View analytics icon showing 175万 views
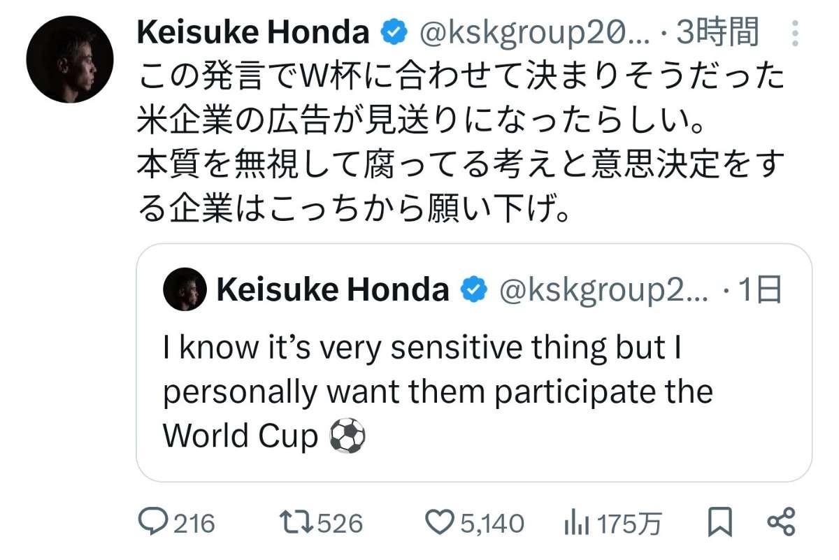 575,522
